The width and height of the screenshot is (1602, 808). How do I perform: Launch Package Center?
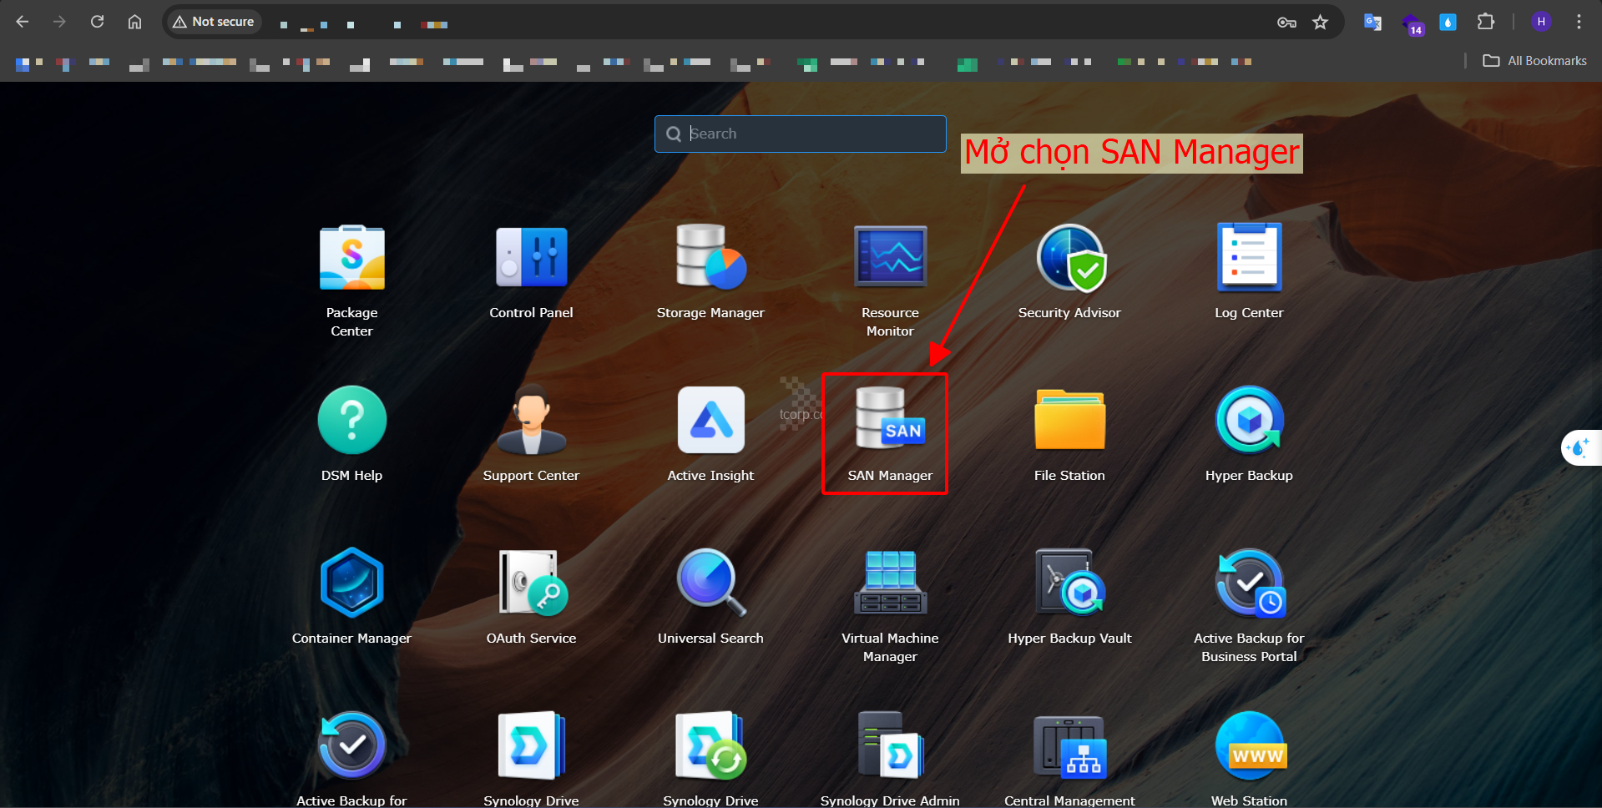tap(351, 259)
